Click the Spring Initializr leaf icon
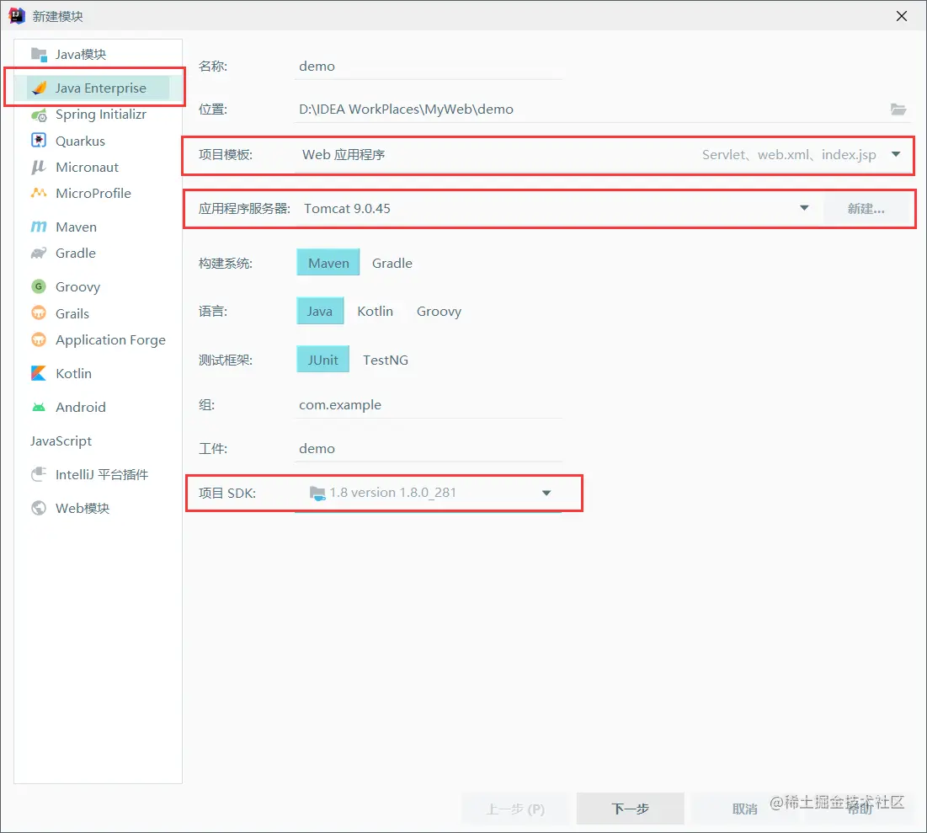Screen dimensions: 927x833 click(39, 115)
